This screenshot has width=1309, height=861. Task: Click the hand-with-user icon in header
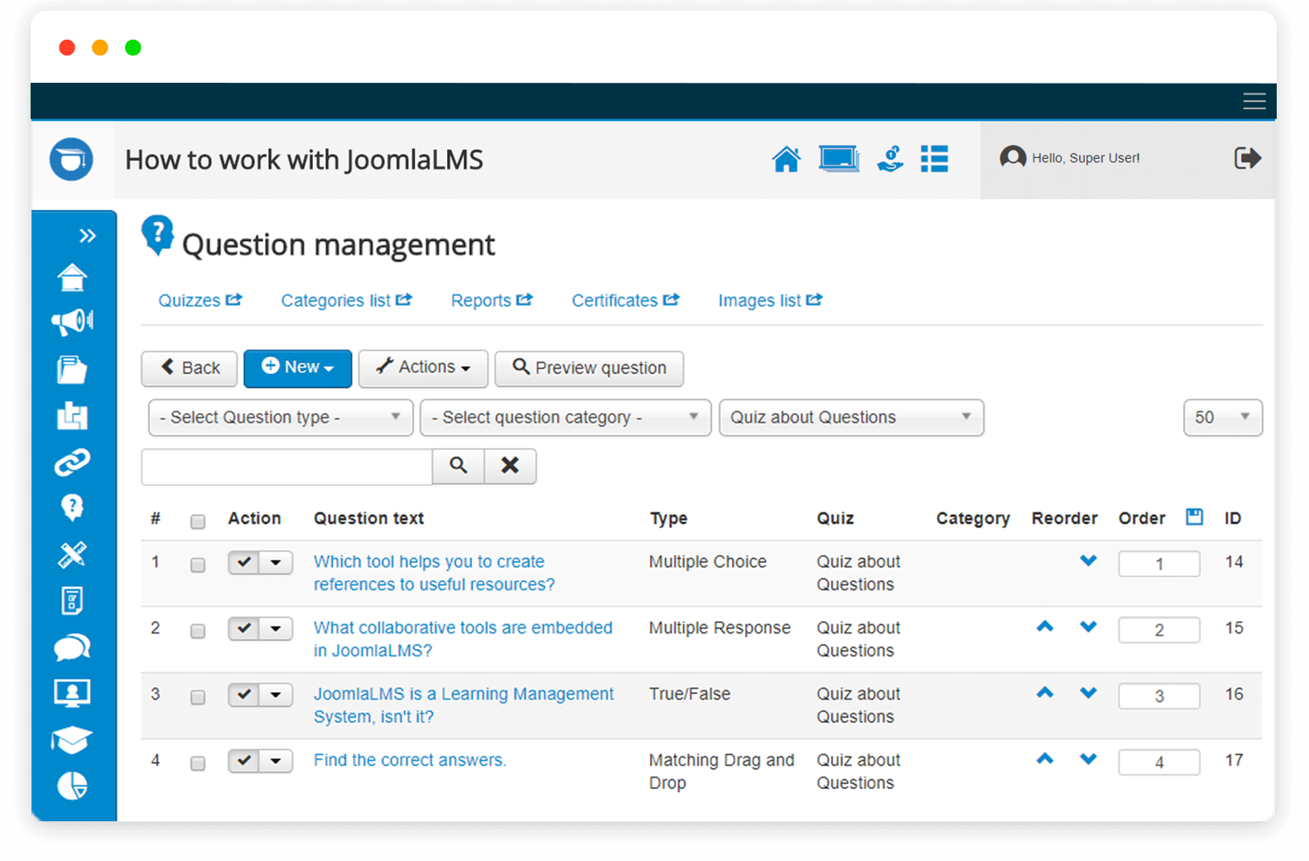point(890,158)
